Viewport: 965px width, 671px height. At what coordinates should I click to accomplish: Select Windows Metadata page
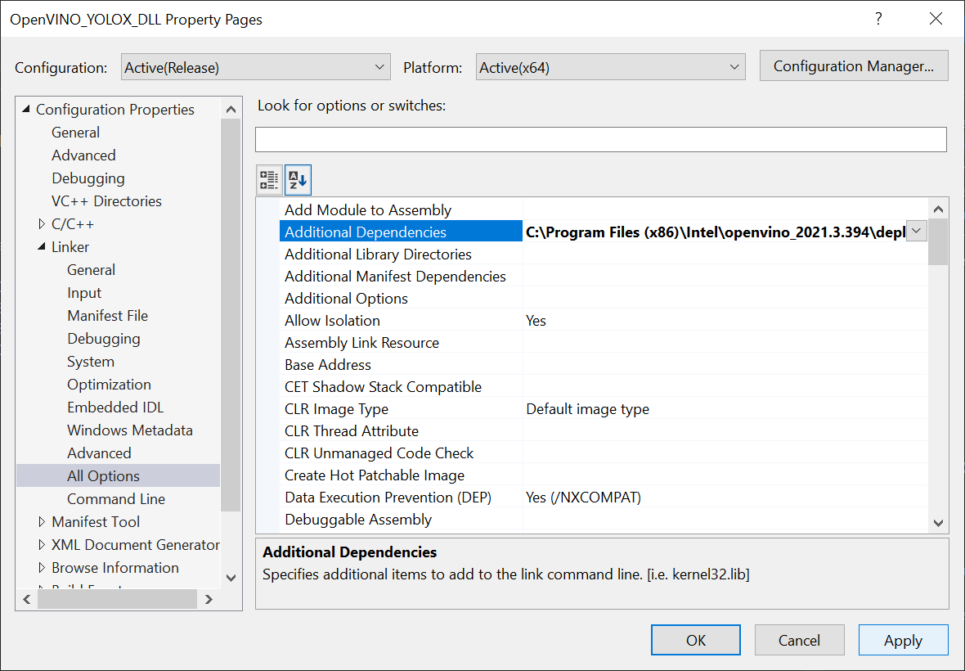point(130,430)
